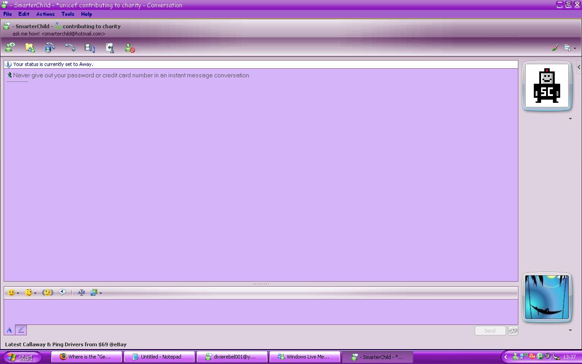
Task: Click the Send button
Action: click(x=490, y=331)
